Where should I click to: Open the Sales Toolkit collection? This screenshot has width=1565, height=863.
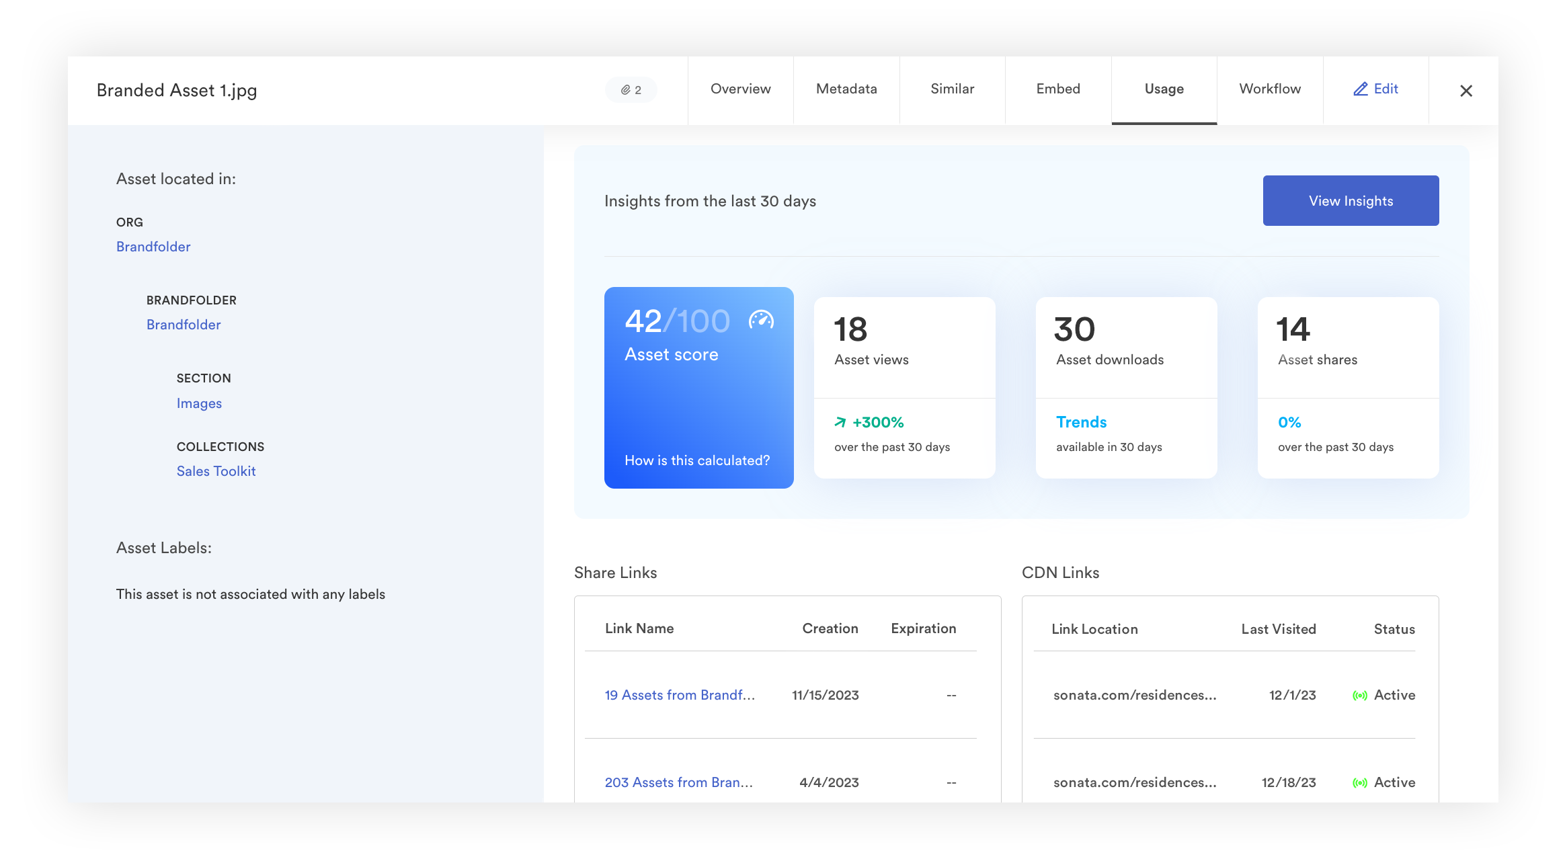(x=216, y=470)
